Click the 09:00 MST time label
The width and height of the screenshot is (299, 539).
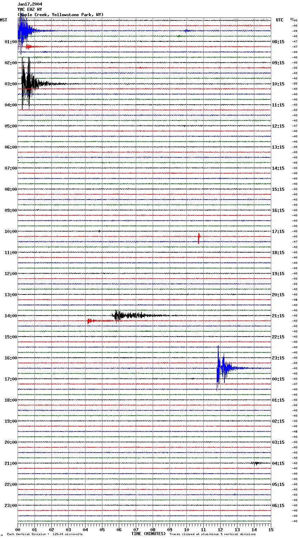11,210
